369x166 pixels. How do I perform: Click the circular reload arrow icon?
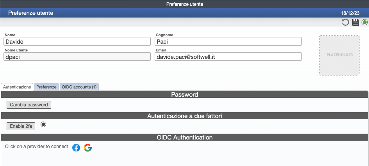pos(345,22)
